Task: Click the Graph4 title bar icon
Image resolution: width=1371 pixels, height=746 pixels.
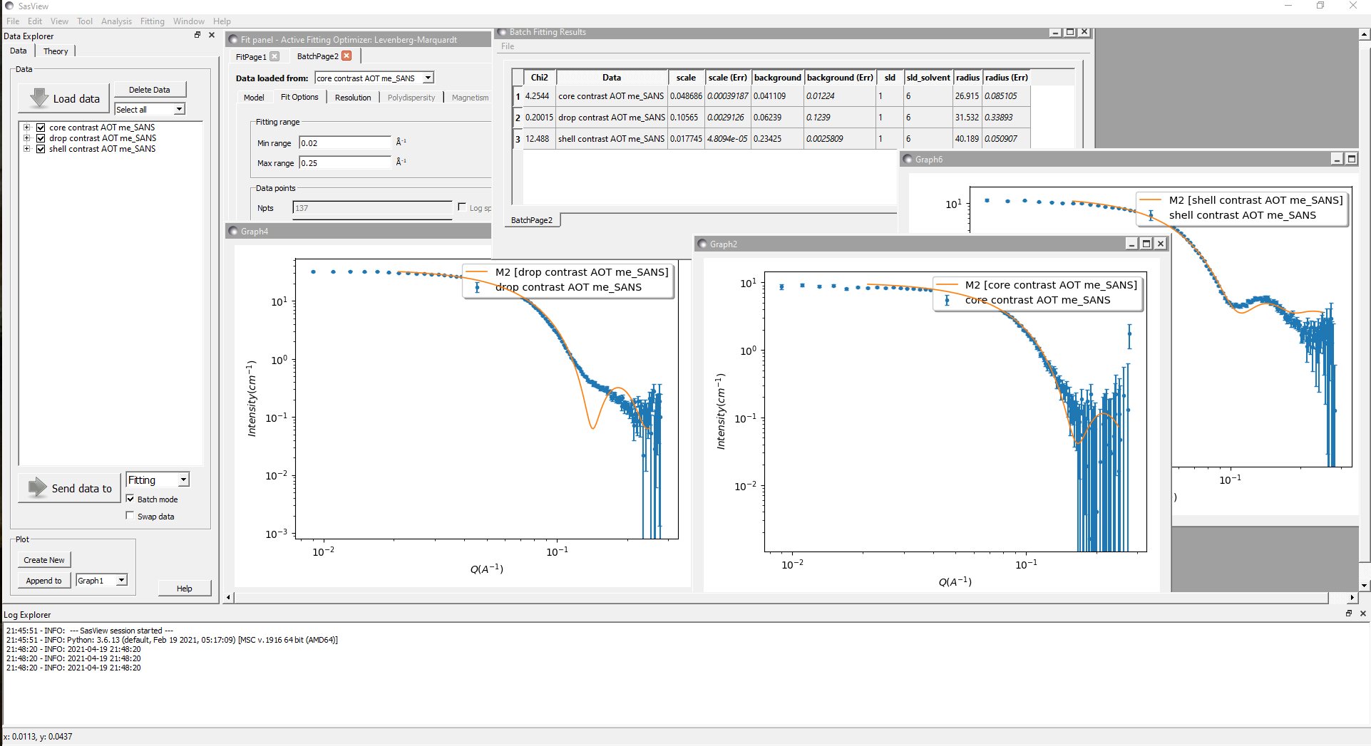Action: tap(233, 231)
